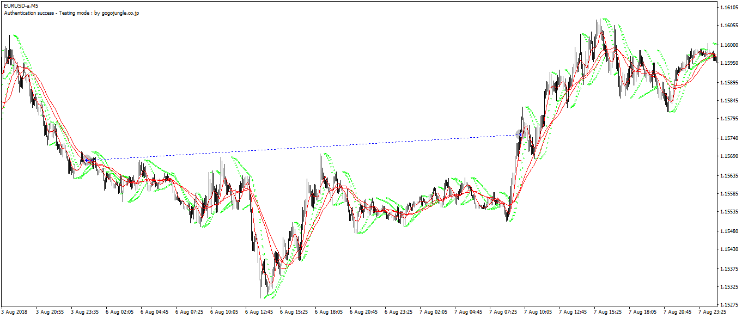Image resolution: width=742 pixels, height=318 pixels.
Task: Click the 1.15740 price label
Action: point(729,138)
